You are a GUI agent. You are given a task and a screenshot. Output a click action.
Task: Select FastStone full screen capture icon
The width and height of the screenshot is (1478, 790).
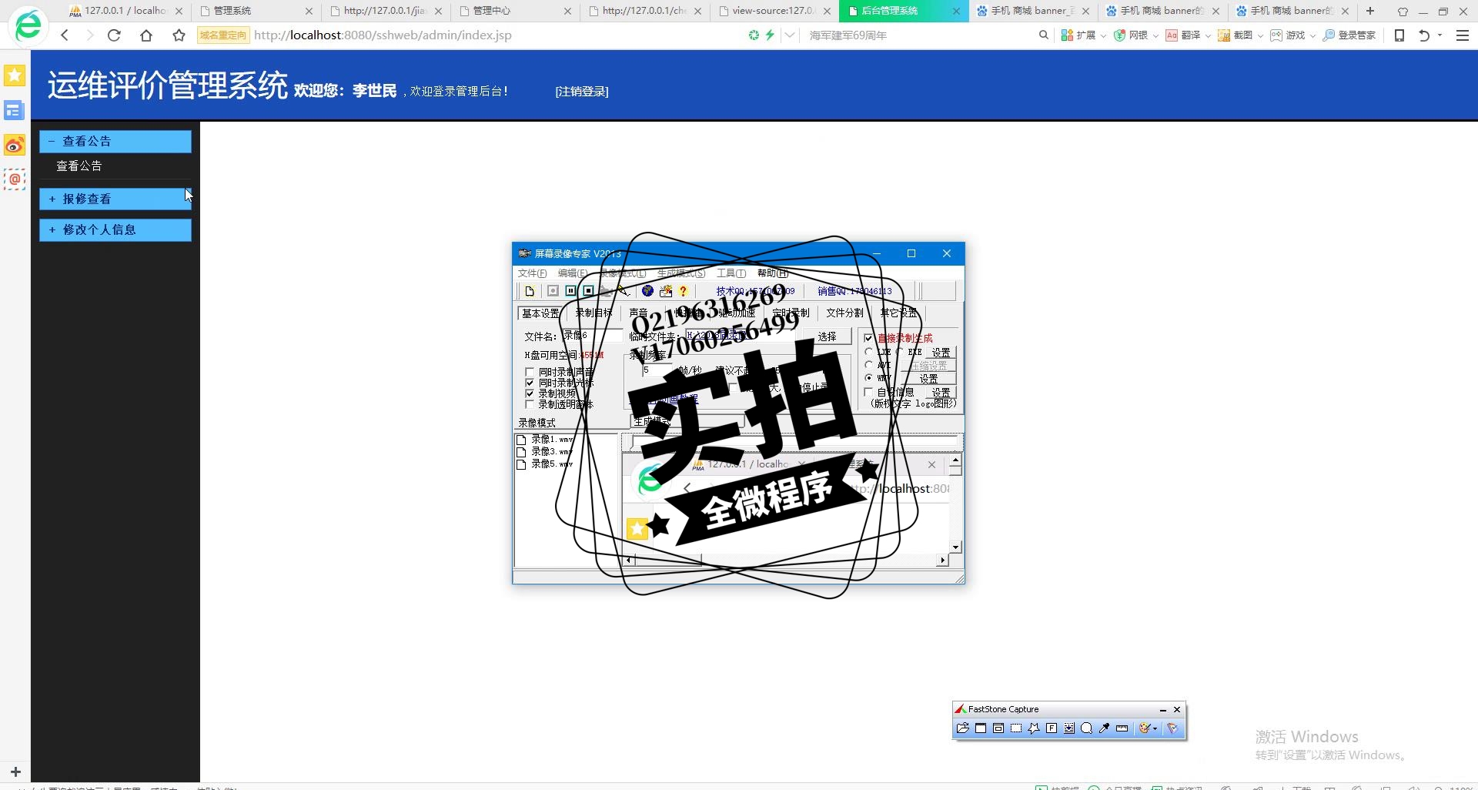point(1052,728)
